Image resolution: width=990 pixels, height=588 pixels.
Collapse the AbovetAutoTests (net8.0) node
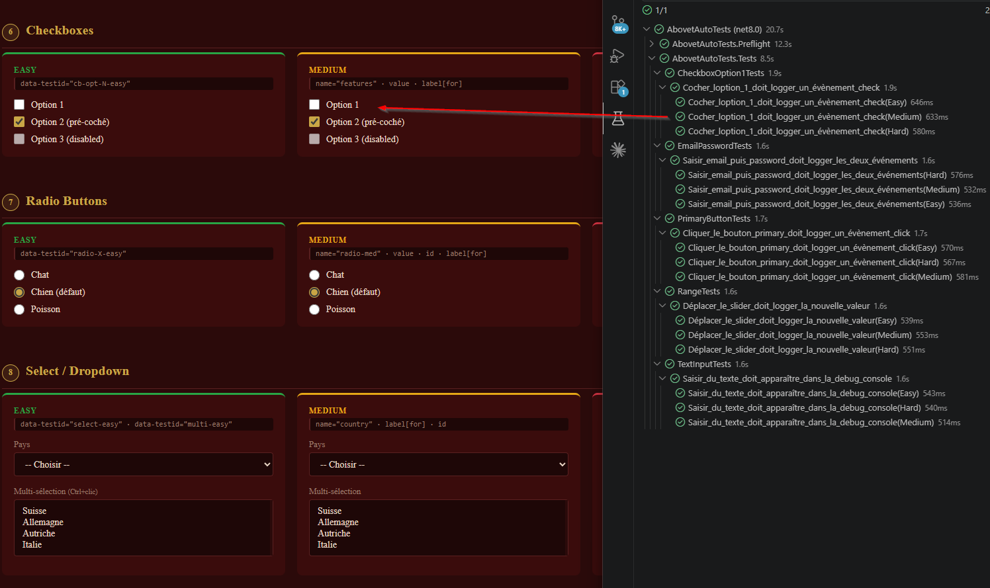click(x=647, y=29)
